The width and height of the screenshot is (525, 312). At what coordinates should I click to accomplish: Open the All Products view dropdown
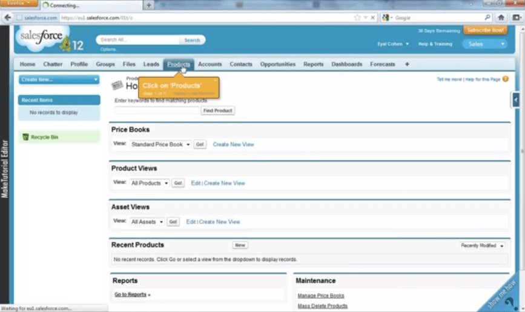pos(150,183)
